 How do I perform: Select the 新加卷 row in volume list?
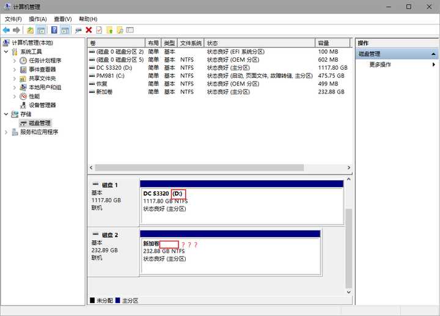point(220,92)
